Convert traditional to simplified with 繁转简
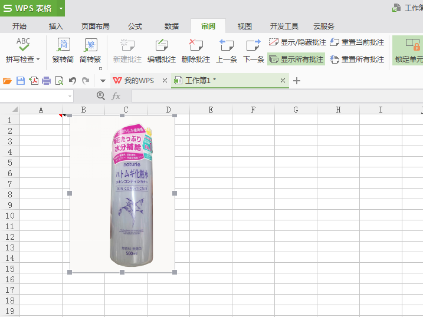This screenshot has width=423, height=317. point(63,51)
